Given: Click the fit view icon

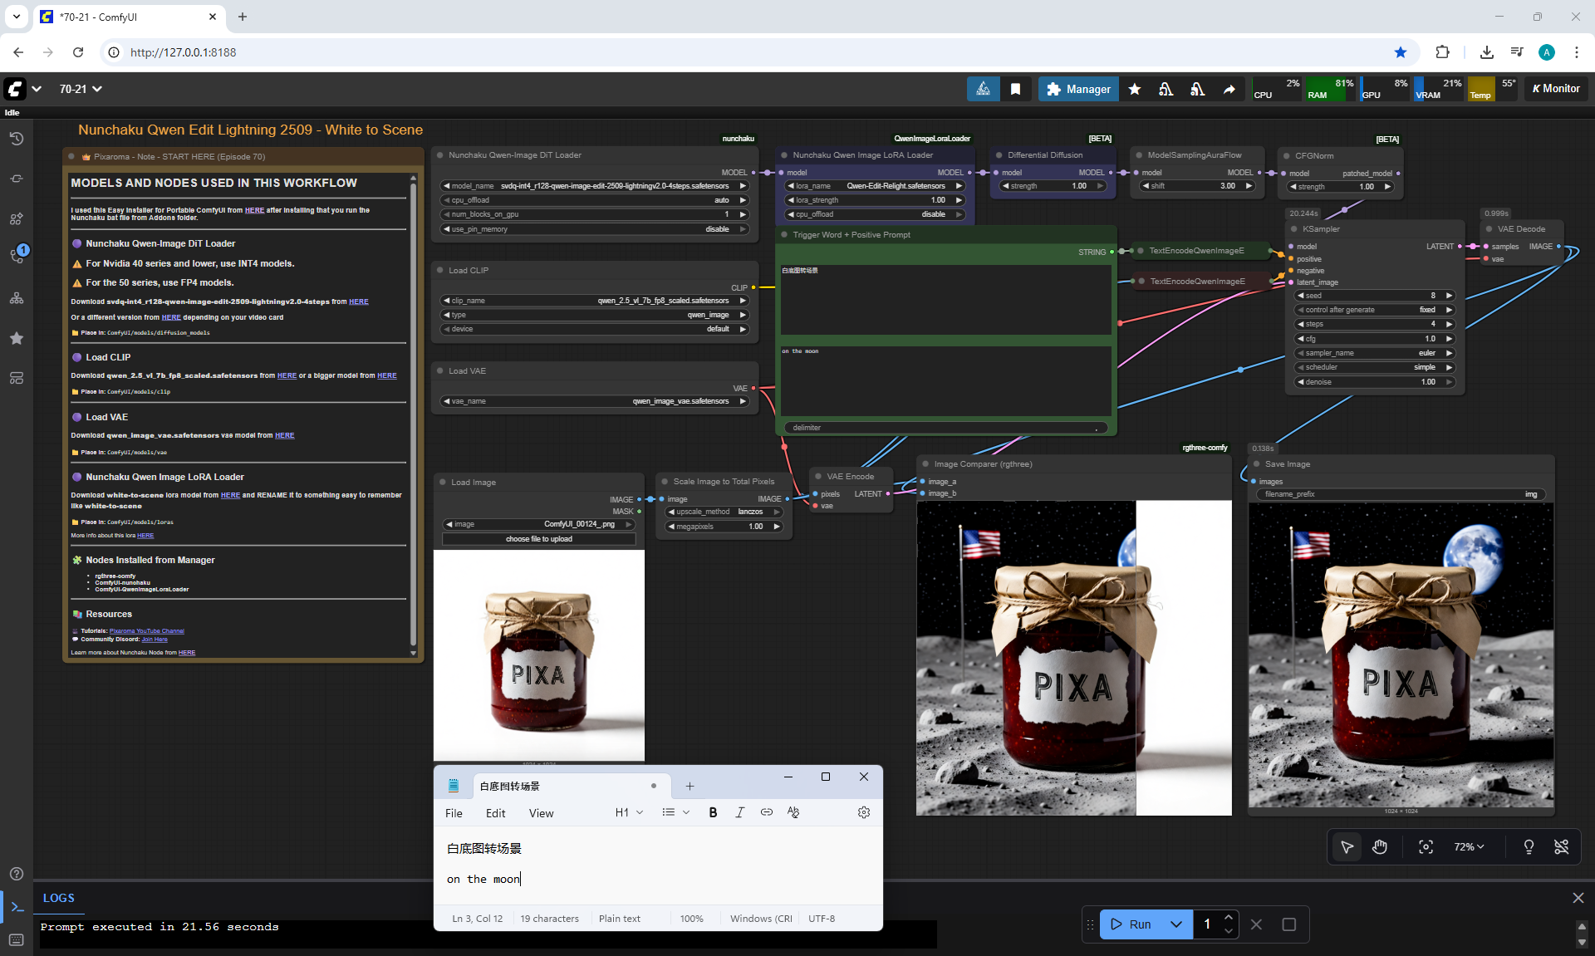Looking at the screenshot, I should (1426, 846).
